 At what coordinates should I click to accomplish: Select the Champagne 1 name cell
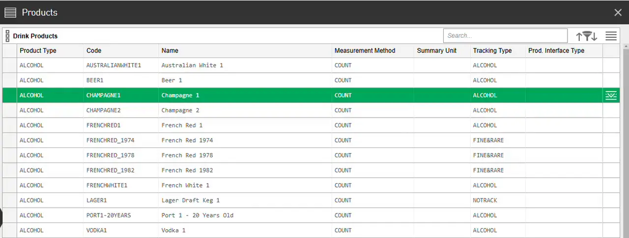[245, 95]
